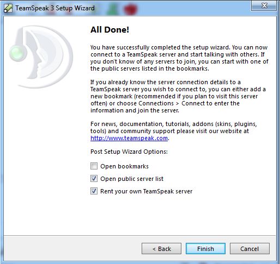Enable the Open bookmarks checkbox
280x264 pixels.
pos(94,166)
